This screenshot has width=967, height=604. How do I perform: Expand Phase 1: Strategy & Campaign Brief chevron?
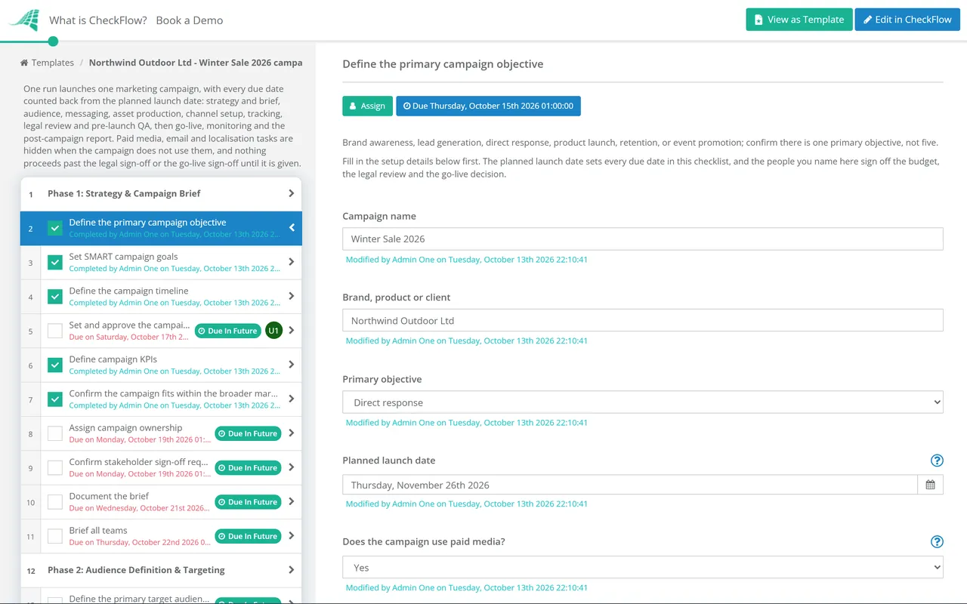[291, 193]
